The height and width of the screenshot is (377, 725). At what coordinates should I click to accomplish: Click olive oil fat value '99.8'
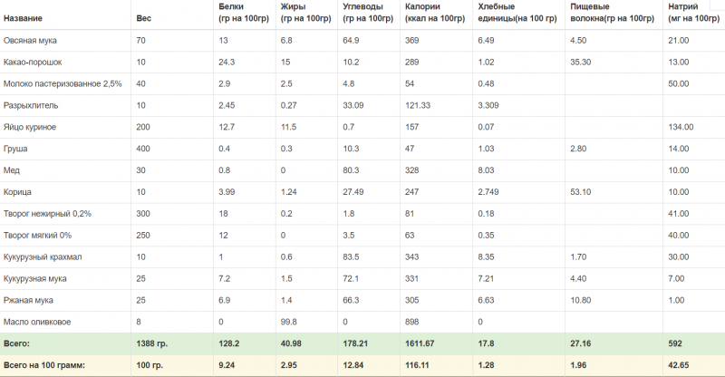pyautogui.click(x=289, y=322)
